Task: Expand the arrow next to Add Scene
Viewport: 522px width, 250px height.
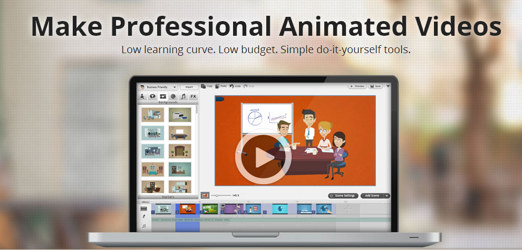Action: coord(387,196)
